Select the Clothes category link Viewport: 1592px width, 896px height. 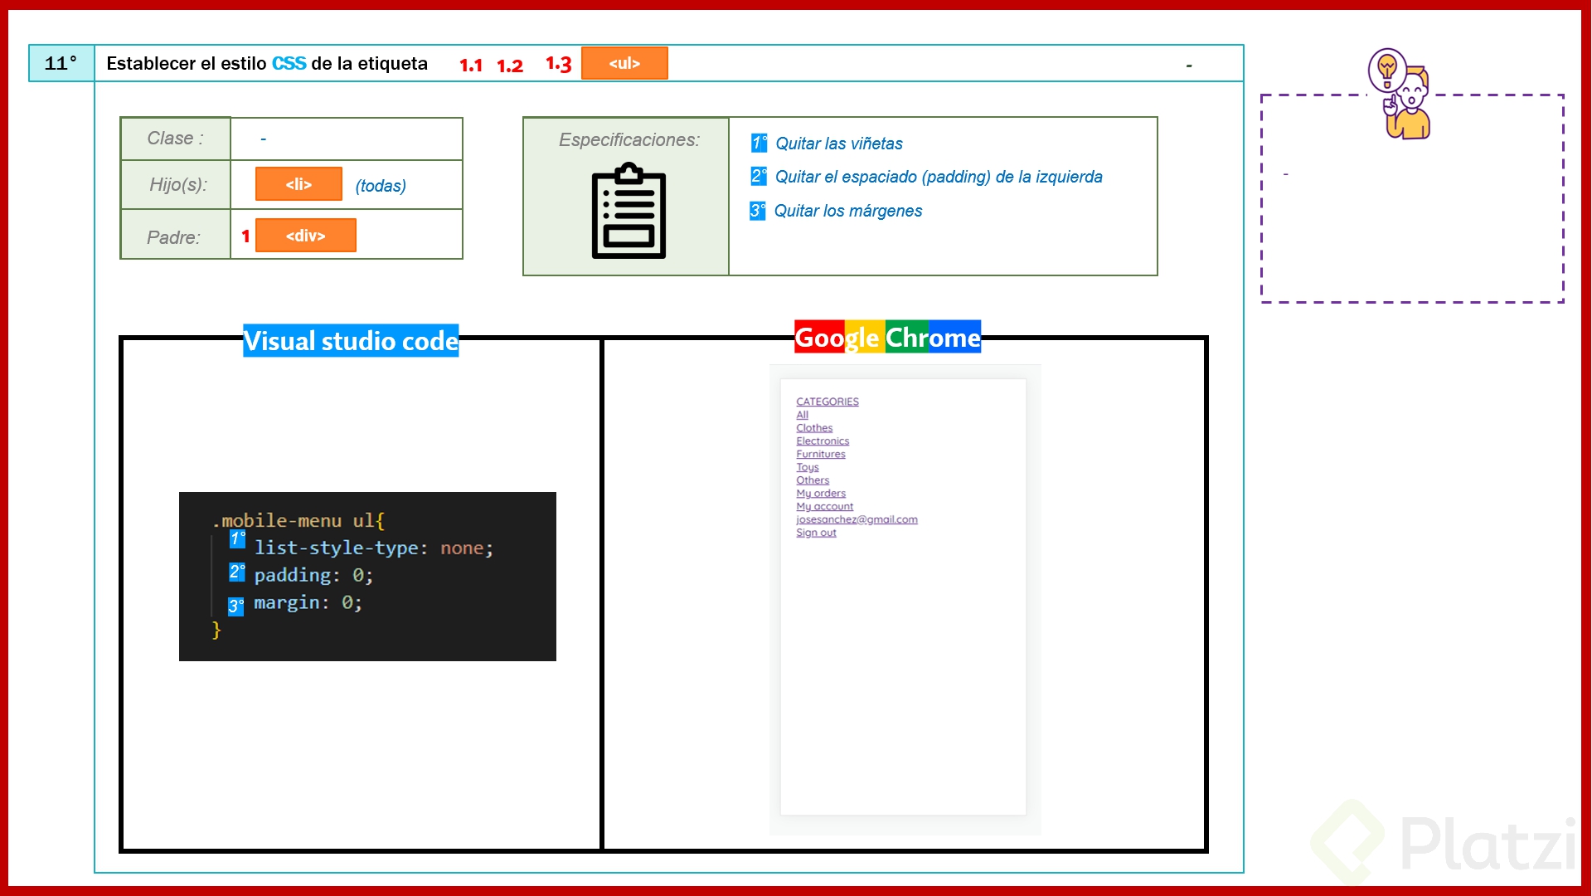pos(813,427)
